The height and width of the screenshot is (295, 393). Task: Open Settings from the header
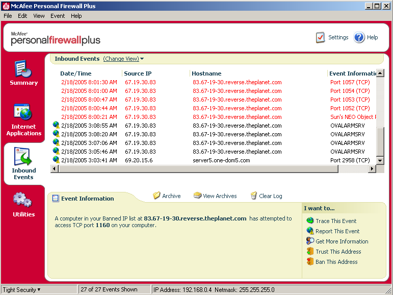coord(320,37)
